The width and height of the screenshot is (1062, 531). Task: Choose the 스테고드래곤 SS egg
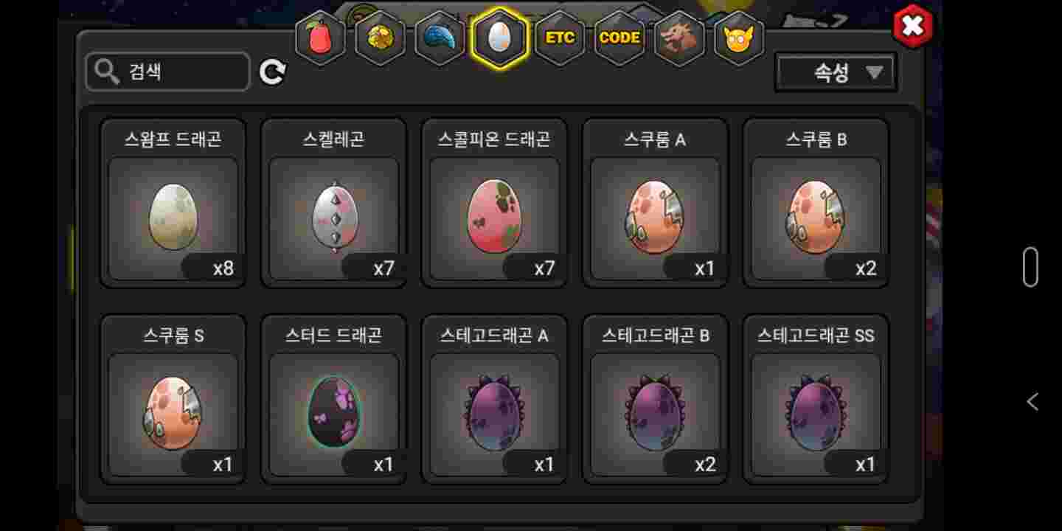tap(816, 399)
